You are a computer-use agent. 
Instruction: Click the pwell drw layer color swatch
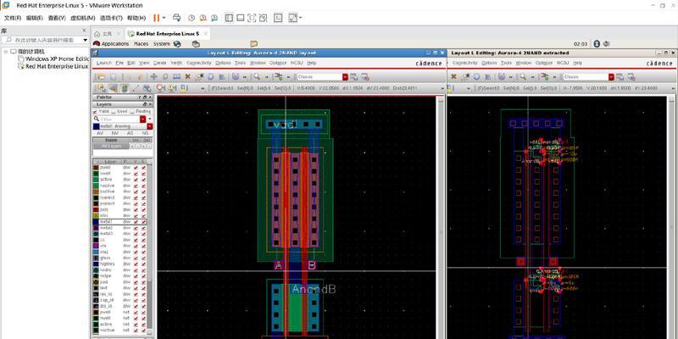click(x=96, y=167)
